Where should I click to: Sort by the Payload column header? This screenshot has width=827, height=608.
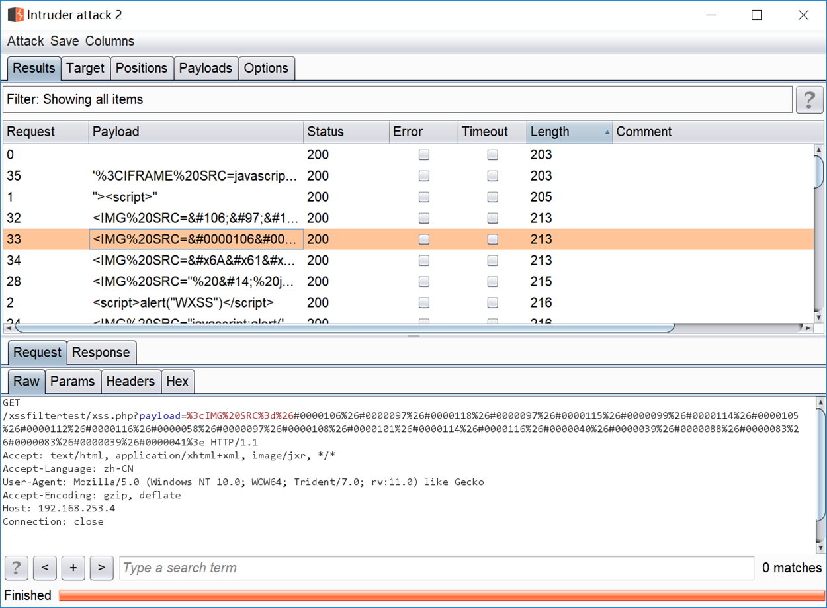point(196,132)
